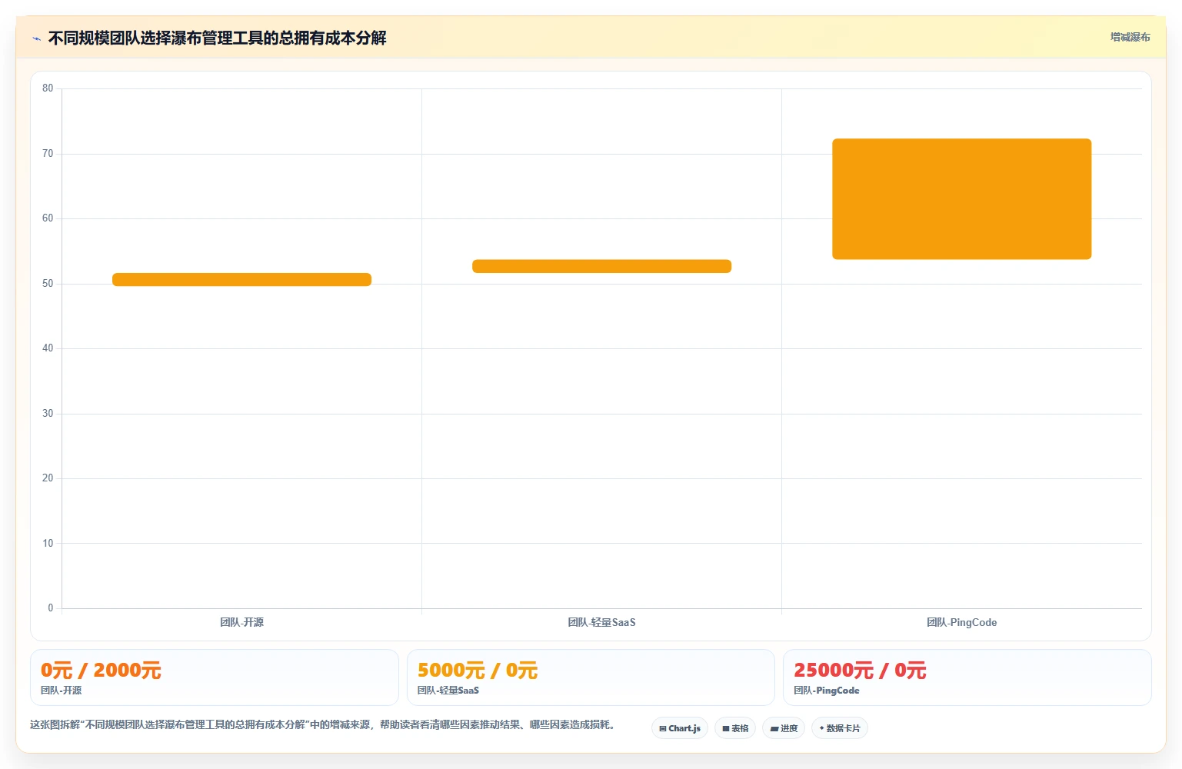Click the waterfall chart title icon
1182x769 pixels.
[36, 38]
